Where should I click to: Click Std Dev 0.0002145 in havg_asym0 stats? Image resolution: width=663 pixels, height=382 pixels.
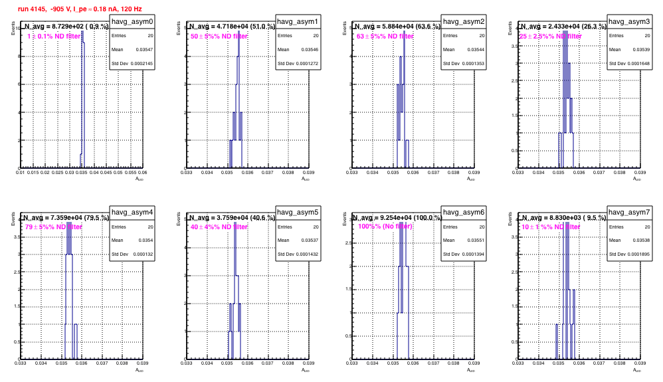pos(132,64)
